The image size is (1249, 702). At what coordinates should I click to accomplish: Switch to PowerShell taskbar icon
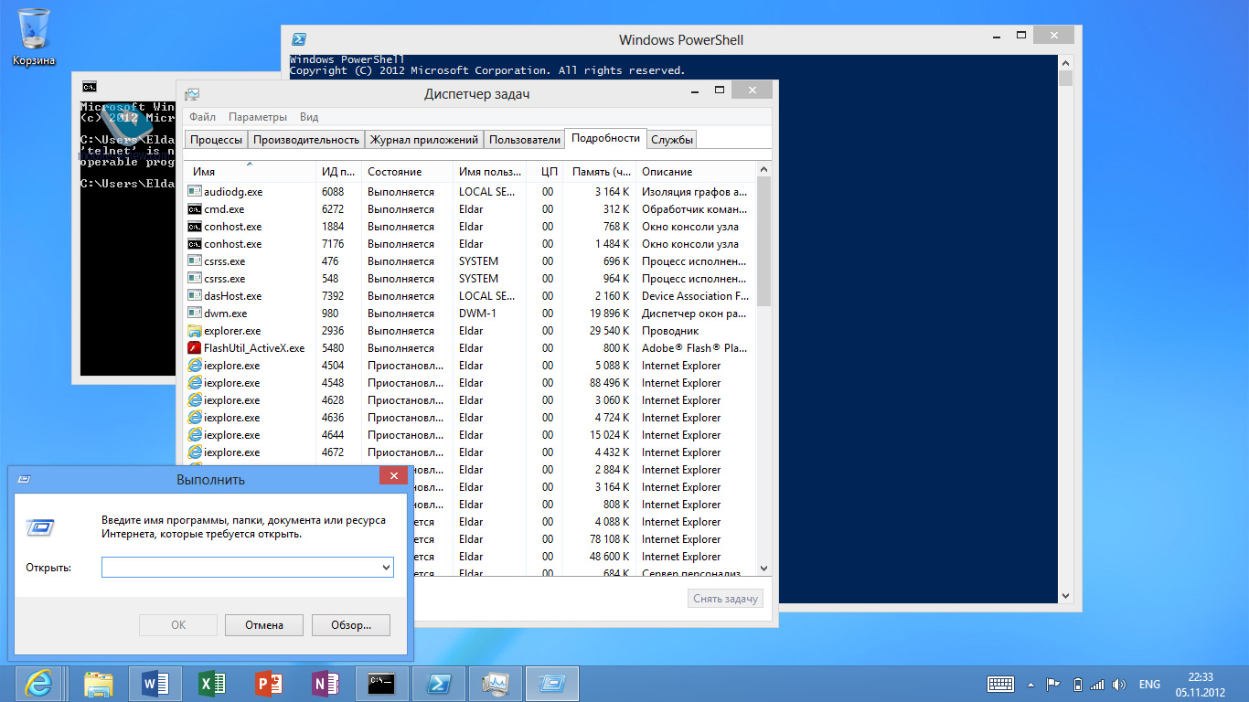pos(439,683)
